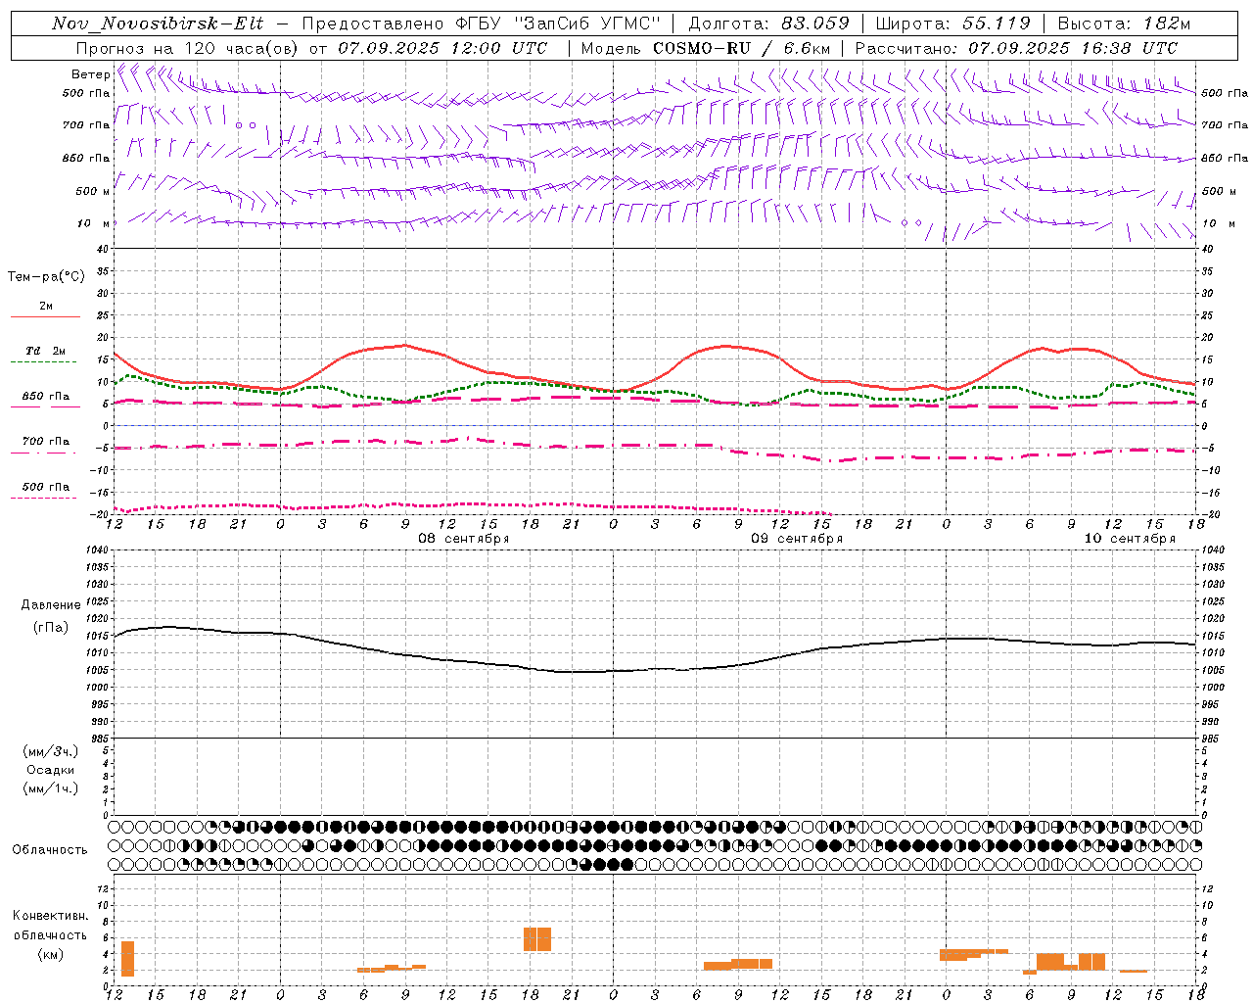The width and height of the screenshot is (1253, 1003).
Task: Click the '(мм/1ч.)' precipitation unit label
Action: coord(51,788)
